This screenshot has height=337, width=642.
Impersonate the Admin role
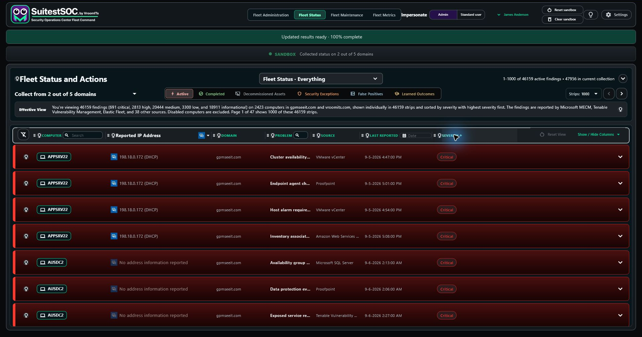(443, 15)
